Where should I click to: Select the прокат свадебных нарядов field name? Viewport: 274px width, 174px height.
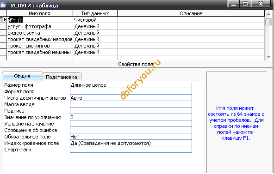tap(39, 39)
